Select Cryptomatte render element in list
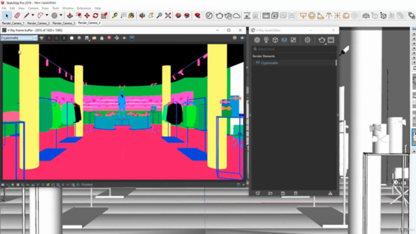416x234 pixels. pyautogui.click(x=294, y=63)
